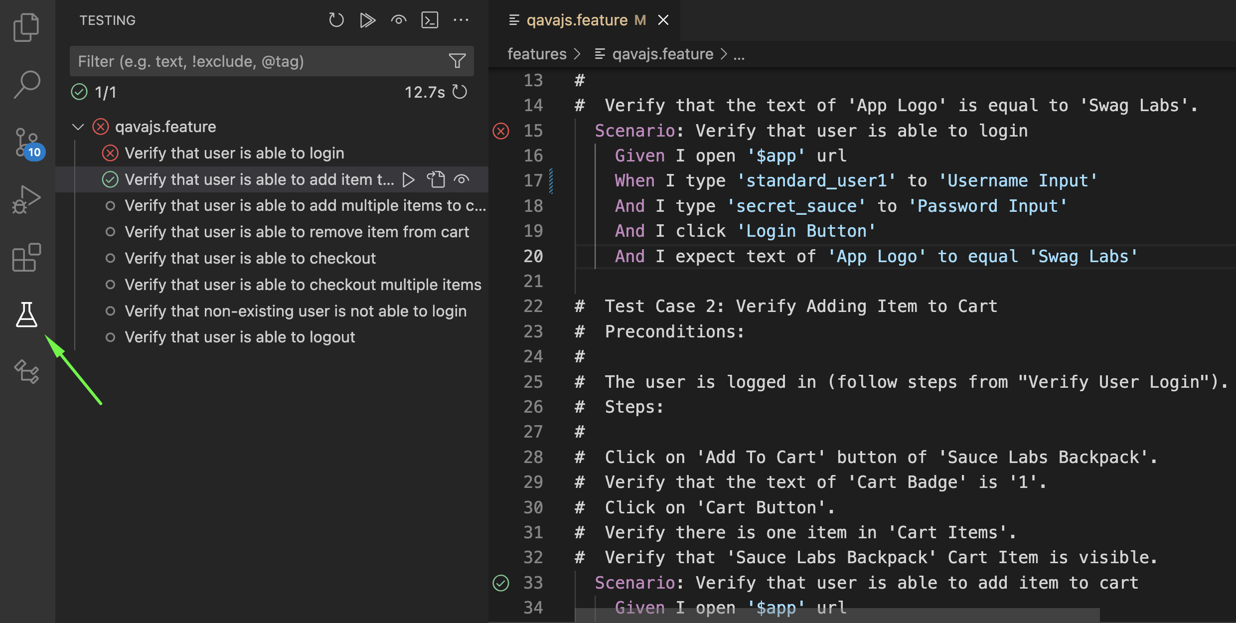The width and height of the screenshot is (1236, 623).
Task: Click the test filter funnel icon
Action: [457, 61]
